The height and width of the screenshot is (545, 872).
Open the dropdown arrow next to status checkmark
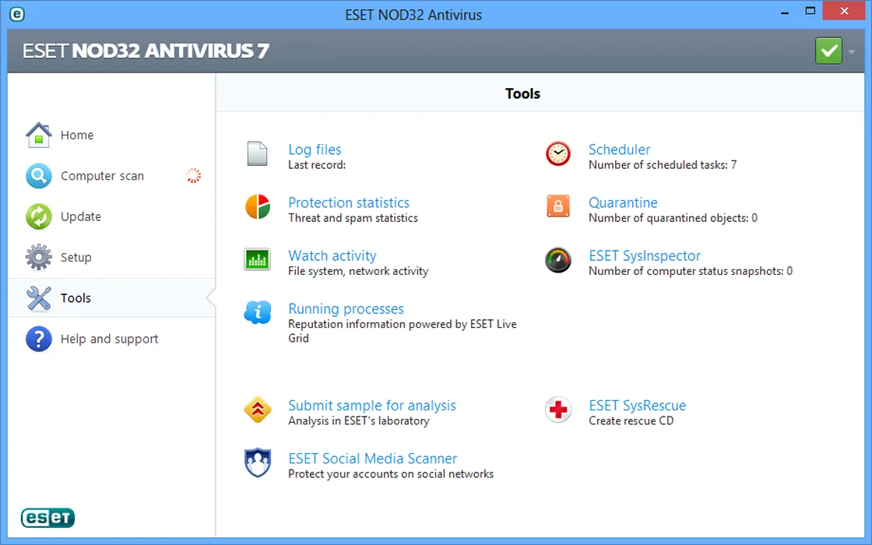click(852, 51)
